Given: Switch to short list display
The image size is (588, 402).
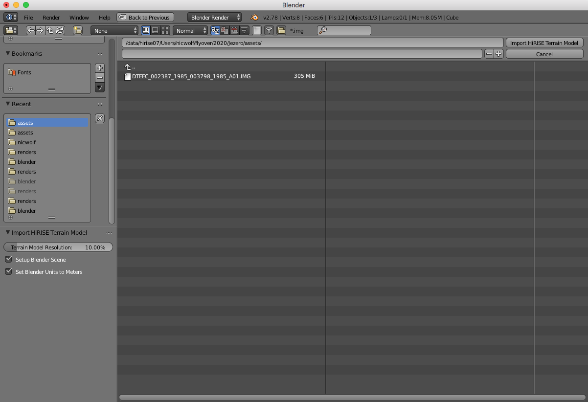Looking at the screenshot, I should point(146,30).
